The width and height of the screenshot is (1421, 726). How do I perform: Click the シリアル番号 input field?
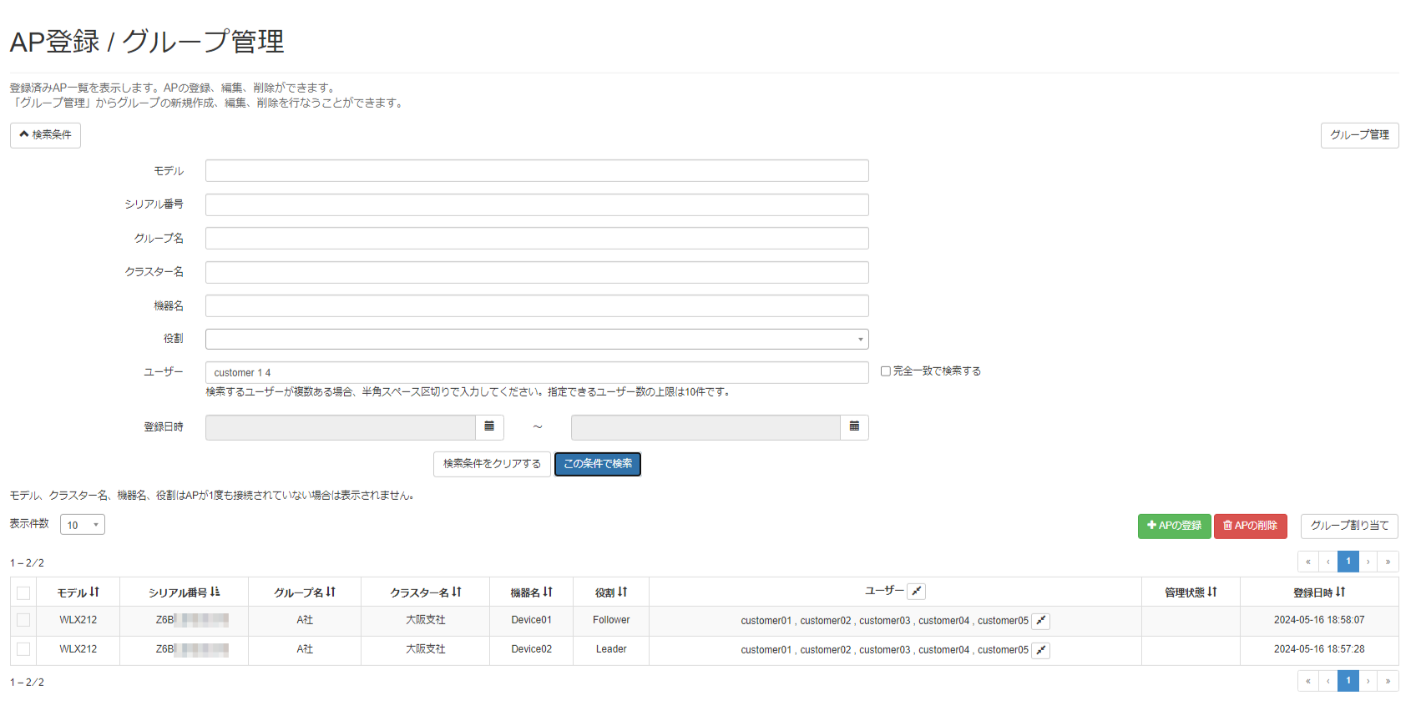(x=537, y=204)
